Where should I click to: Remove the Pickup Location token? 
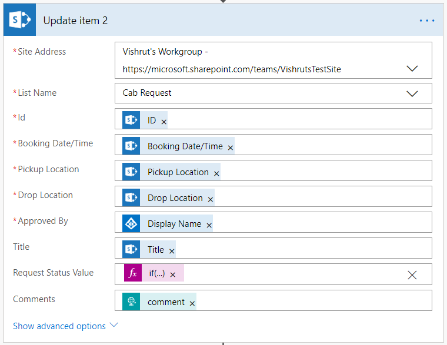pyautogui.click(x=216, y=173)
